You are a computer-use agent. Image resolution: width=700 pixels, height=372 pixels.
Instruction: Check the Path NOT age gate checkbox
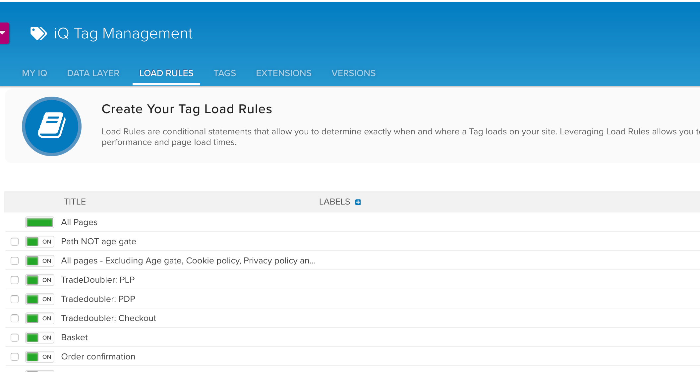point(15,242)
